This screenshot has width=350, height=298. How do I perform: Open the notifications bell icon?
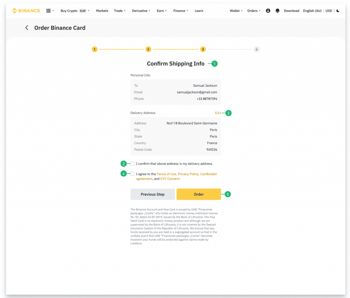point(277,11)
